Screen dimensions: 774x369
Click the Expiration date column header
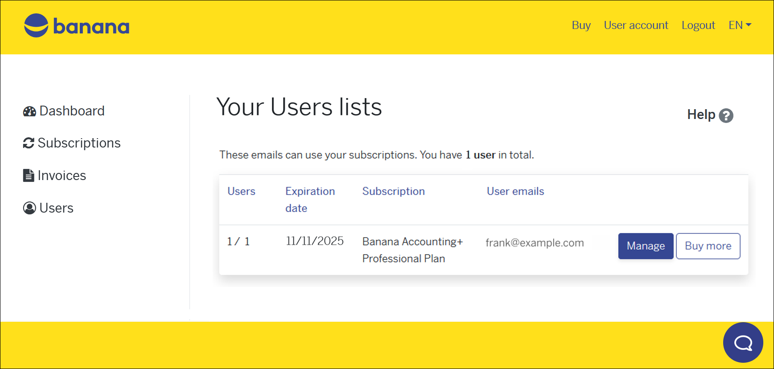[310, 200]
